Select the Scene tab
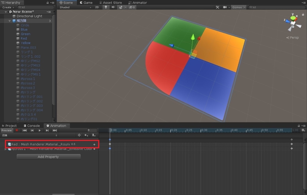Viewport: 307px width, 195px height. tap(66, 3)
